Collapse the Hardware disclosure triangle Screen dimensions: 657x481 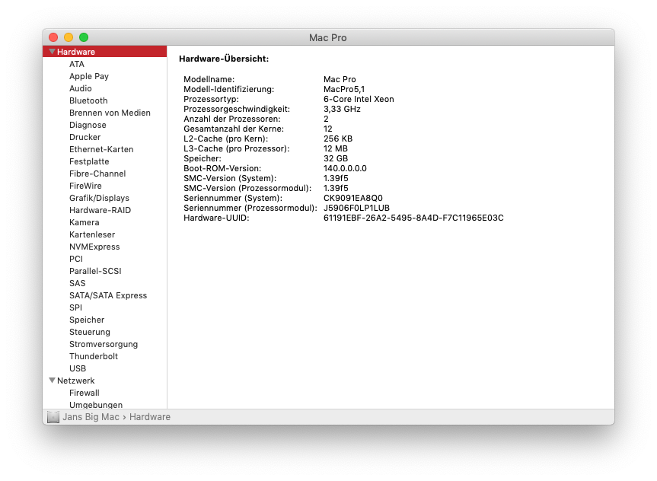[52, 51]
